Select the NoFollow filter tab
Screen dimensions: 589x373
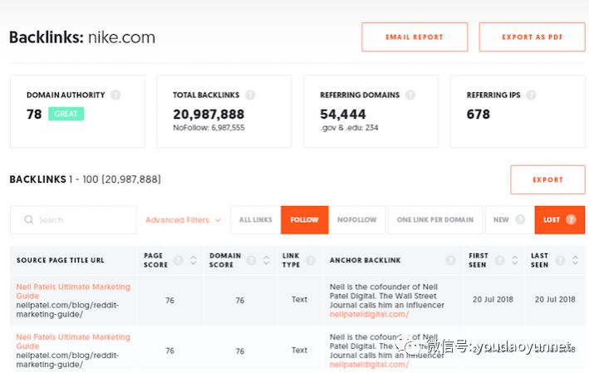(x=357, y=220)
